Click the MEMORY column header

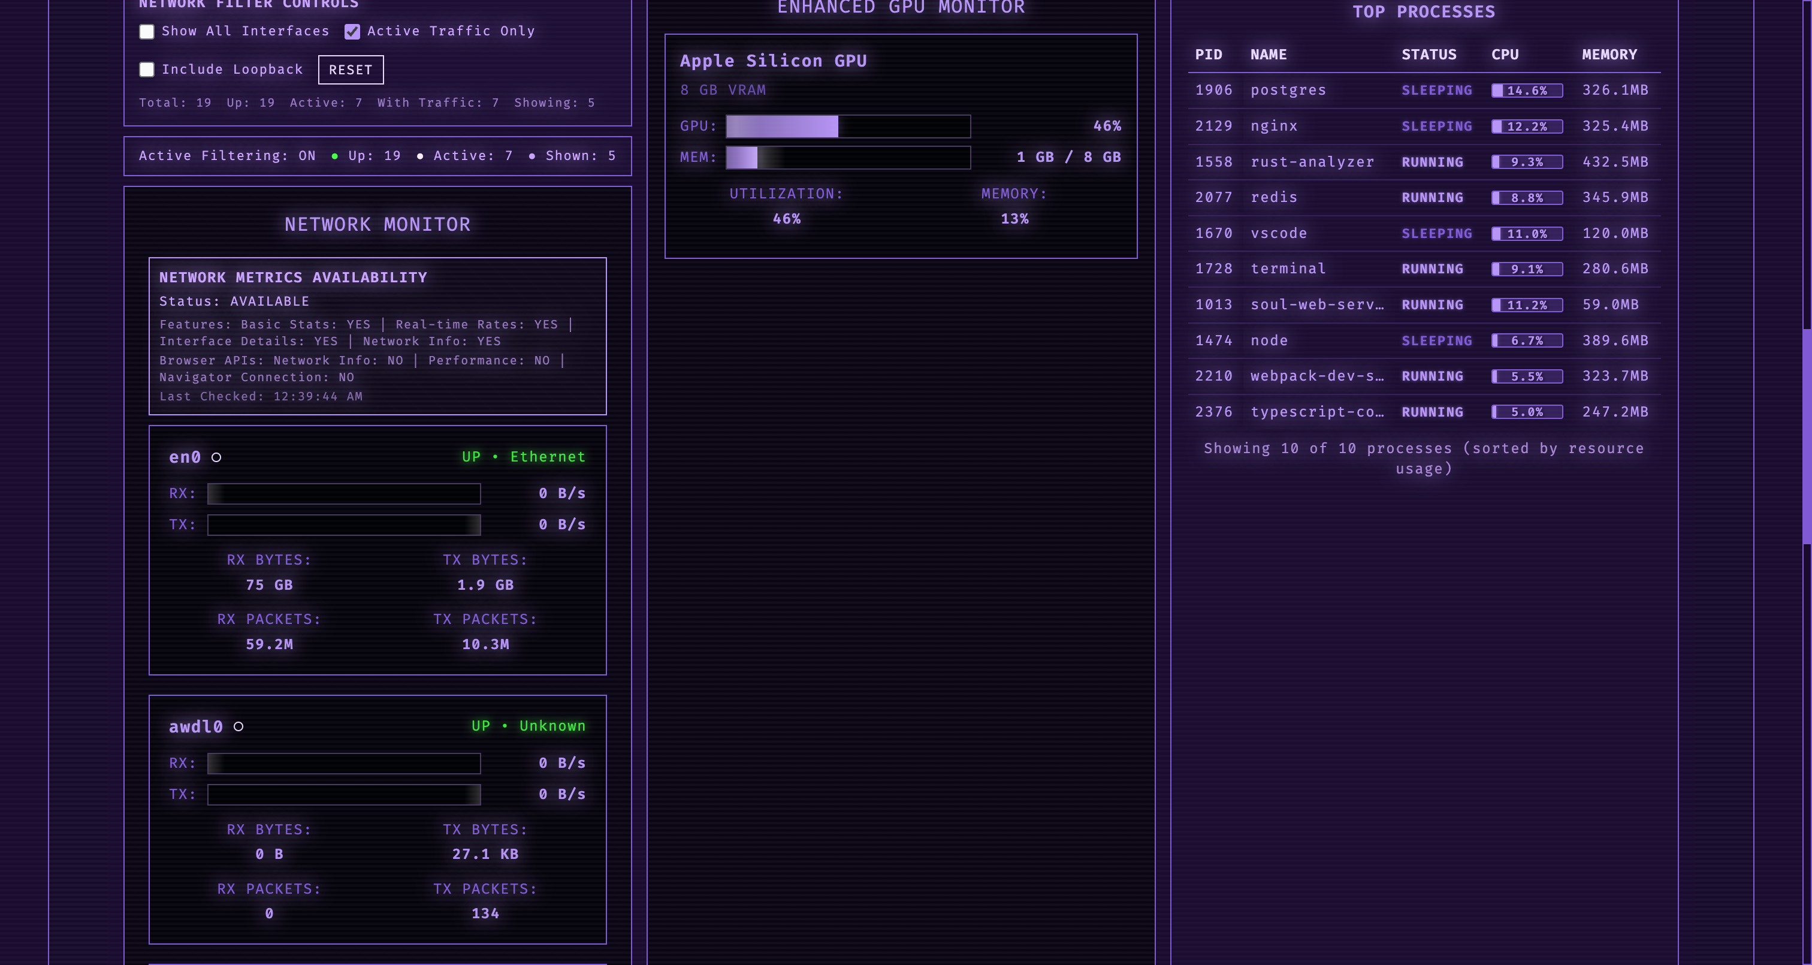click(x=1609, y=55)
